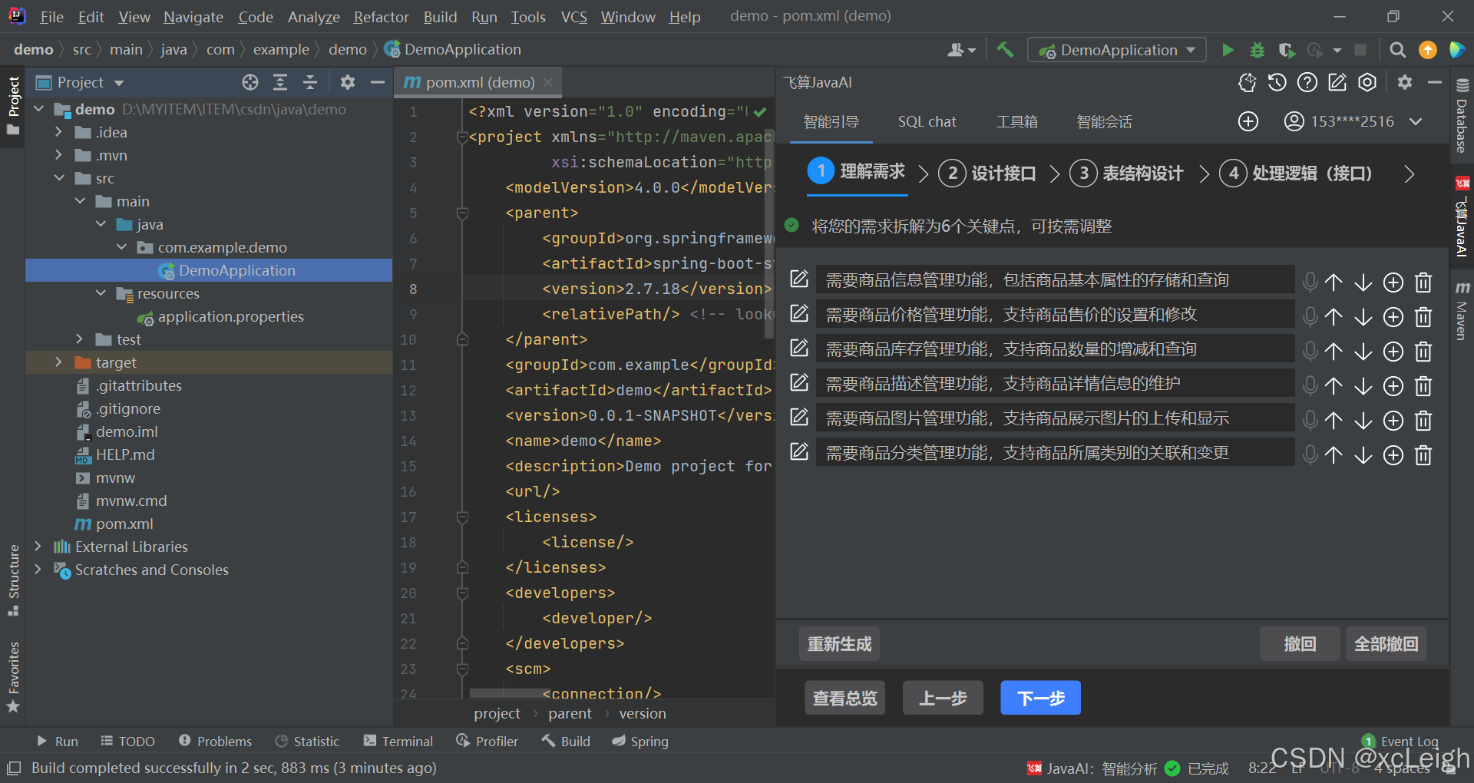Close the pom.xml editor tab
The height and width of the screenshot is (783, 1474).
548,82
